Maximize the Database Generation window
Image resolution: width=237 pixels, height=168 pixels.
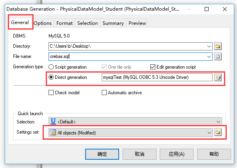click(207, 9)
